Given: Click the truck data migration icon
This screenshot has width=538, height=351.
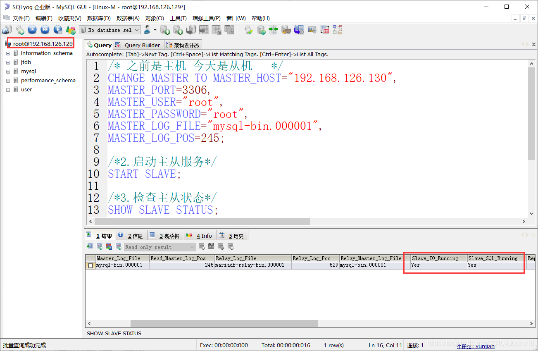Looking at the screenshot, I should [x=286, y=30].
